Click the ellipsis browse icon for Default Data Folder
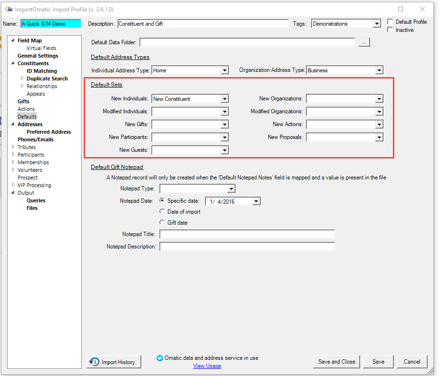Screen dimensions: 440x376 tap(364, 42)
